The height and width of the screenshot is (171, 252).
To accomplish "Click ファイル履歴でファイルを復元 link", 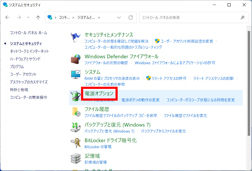I will click(185, 116).
